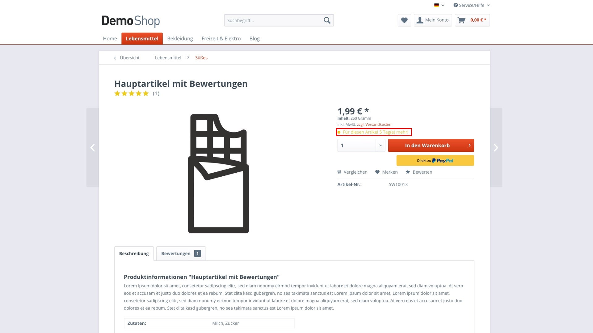Focus the Suchbegriff search field
Image resolution: width=593 pixels, height=333 pixels.
click(273, 20)
